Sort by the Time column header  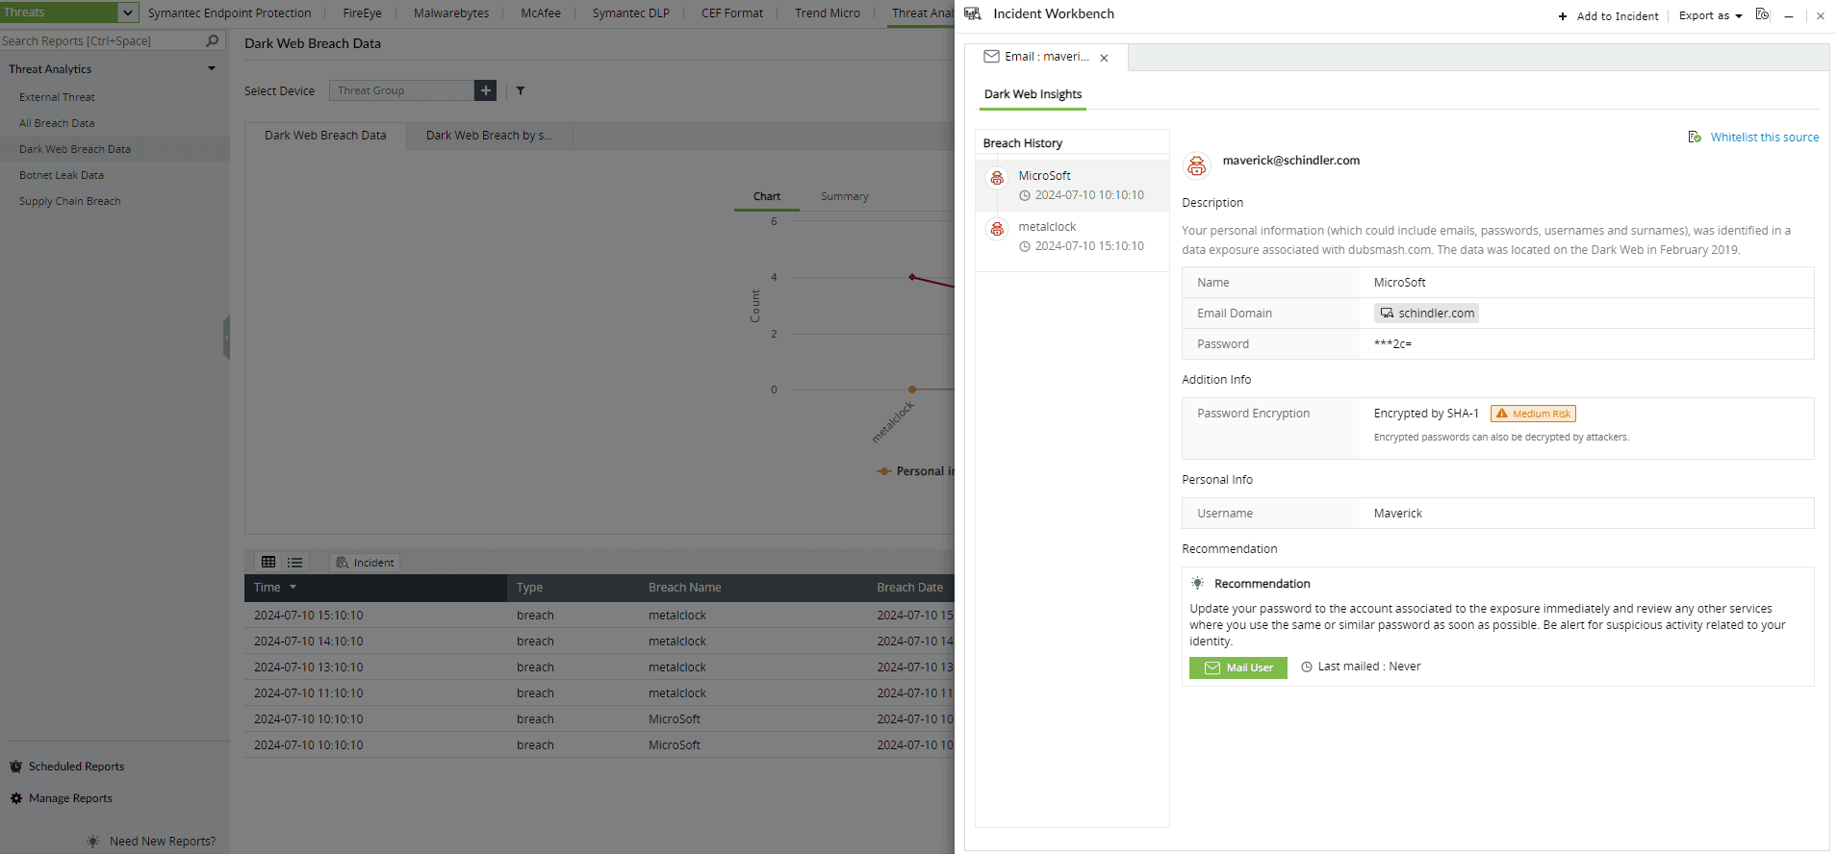(375, 588)
